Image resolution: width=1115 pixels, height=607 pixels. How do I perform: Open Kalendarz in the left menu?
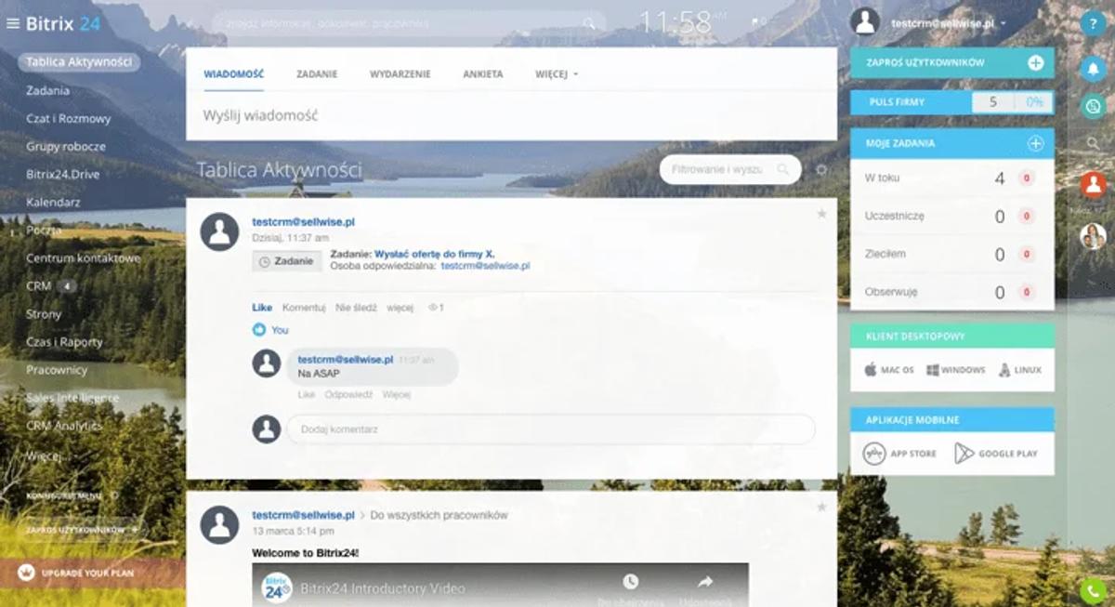point(53,202)
